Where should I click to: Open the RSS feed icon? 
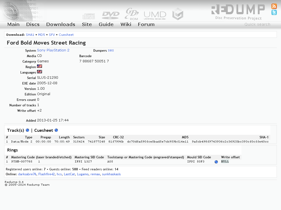[274, 6]
